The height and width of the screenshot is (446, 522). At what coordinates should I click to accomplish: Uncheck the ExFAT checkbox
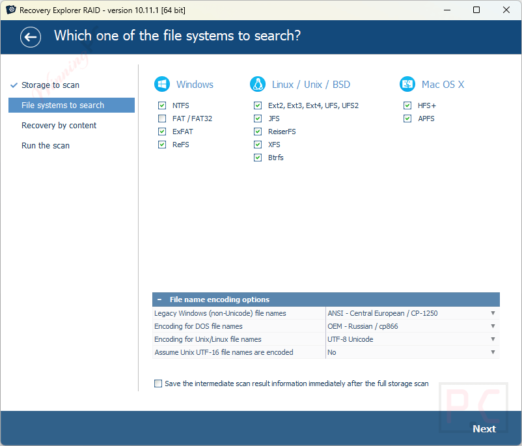tap(162, 132)
